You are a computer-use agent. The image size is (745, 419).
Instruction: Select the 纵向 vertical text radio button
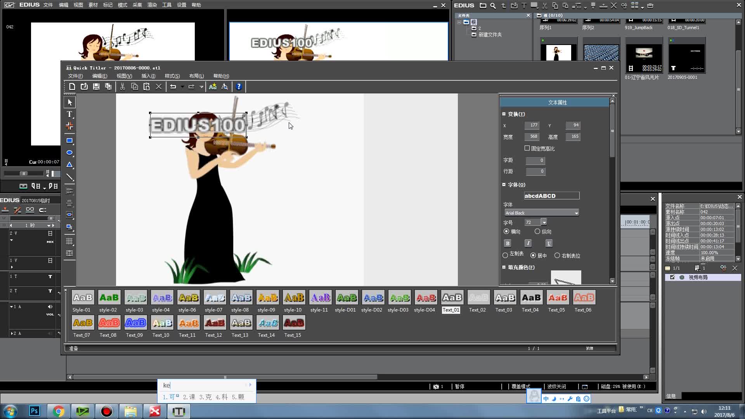[x=537, y=231]
